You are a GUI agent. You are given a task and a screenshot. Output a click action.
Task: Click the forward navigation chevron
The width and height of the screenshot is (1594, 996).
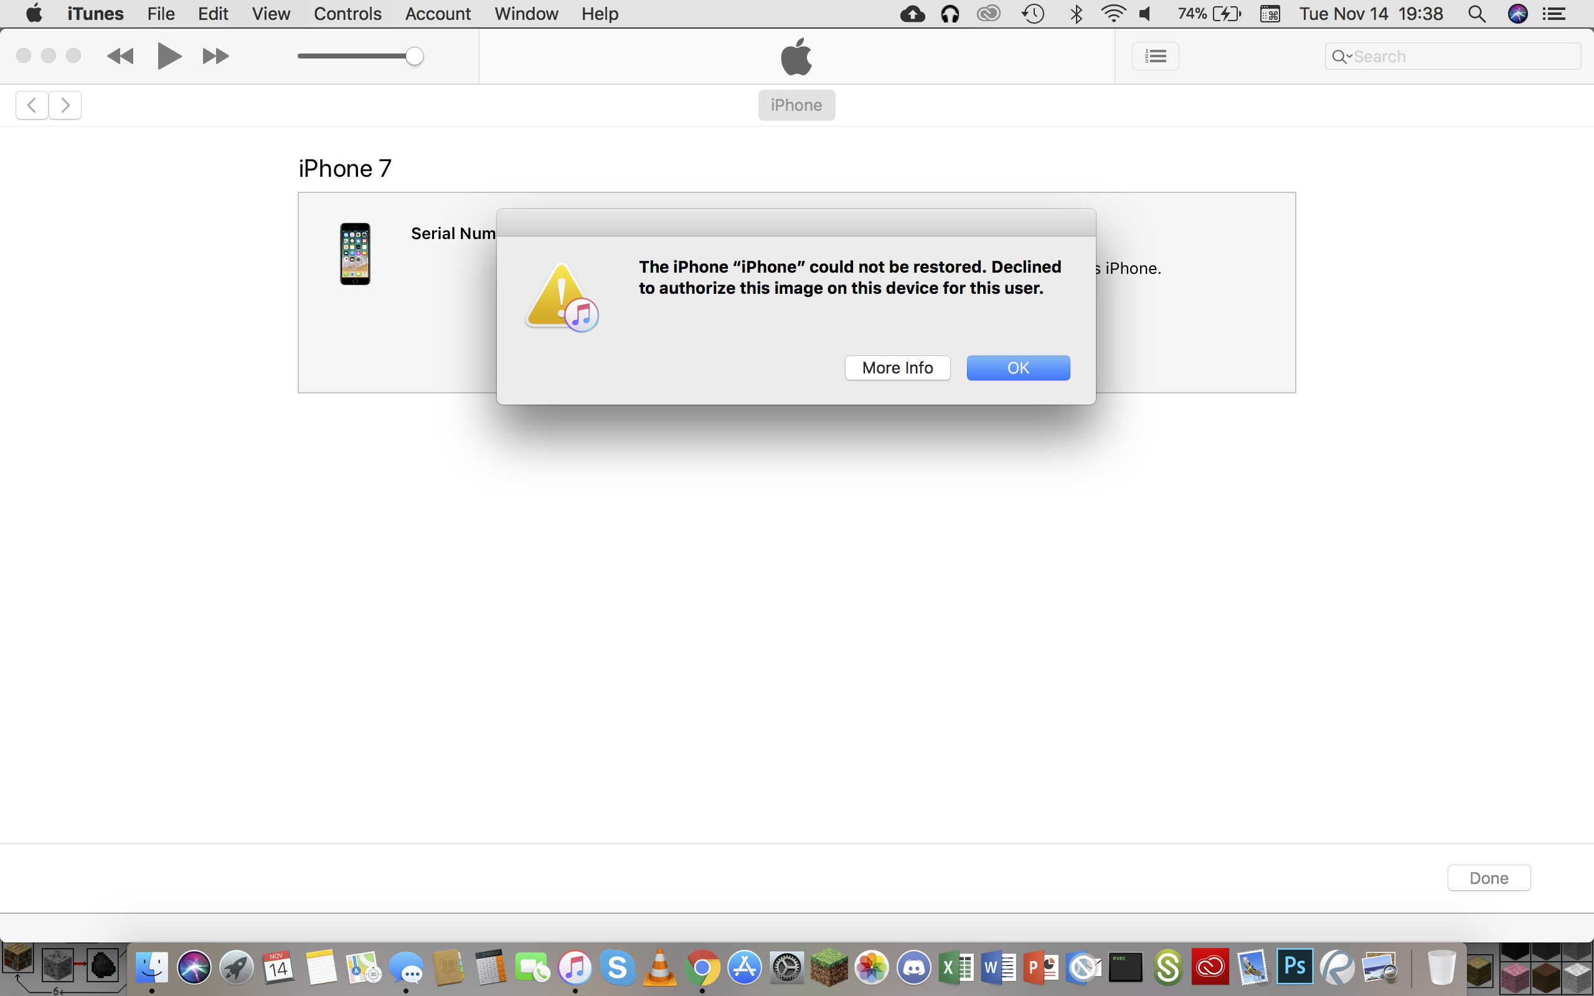coord(65,105)
